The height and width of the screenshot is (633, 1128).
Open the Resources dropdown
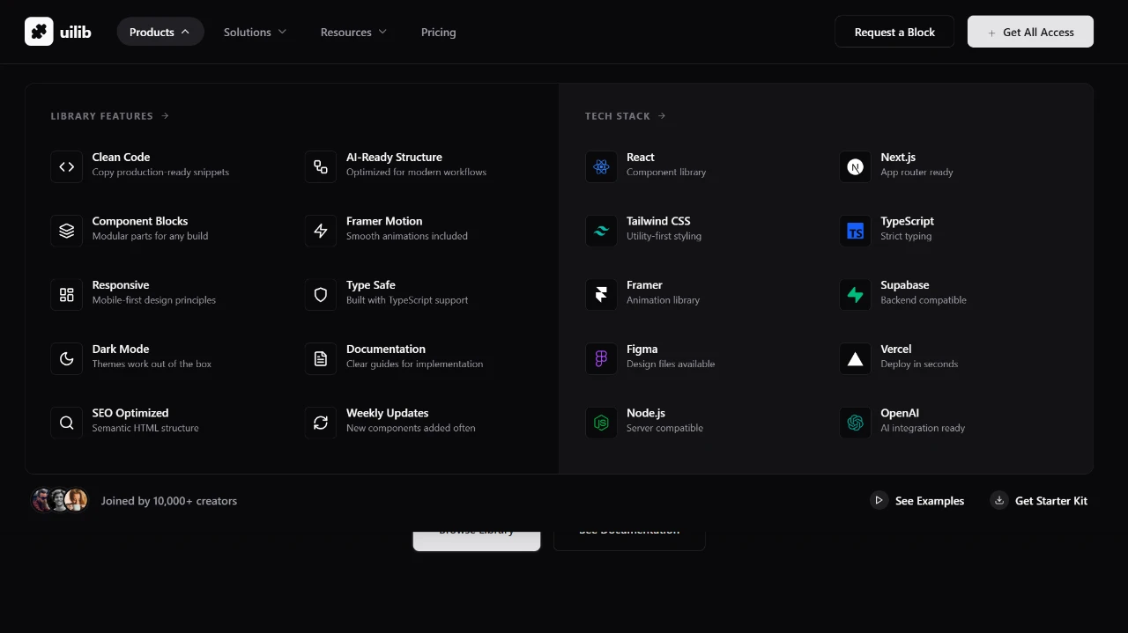pyautogui.click(x=352, y=32)
